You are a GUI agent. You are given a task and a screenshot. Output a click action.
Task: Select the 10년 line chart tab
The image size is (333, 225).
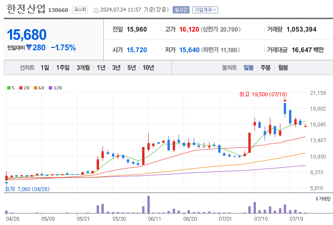148,68
